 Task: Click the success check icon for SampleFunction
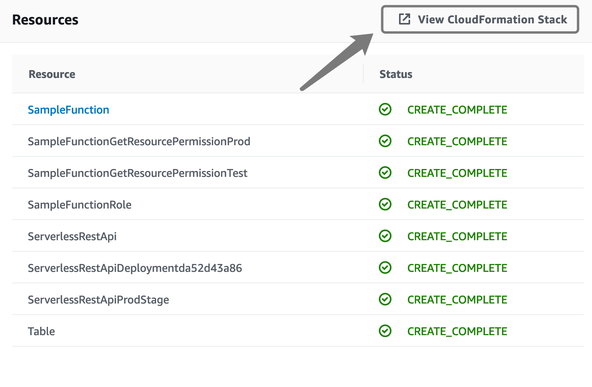[385, 109]
